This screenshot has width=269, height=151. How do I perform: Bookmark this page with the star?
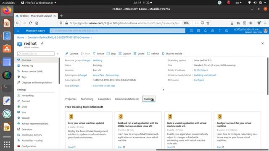(x=208, y=23)
